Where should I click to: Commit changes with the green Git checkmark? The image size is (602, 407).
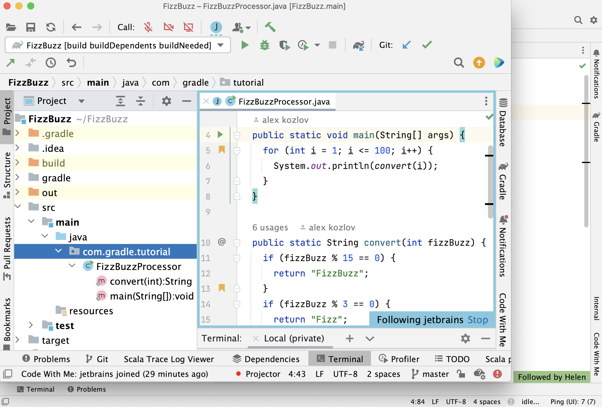[x=427, y=45]
